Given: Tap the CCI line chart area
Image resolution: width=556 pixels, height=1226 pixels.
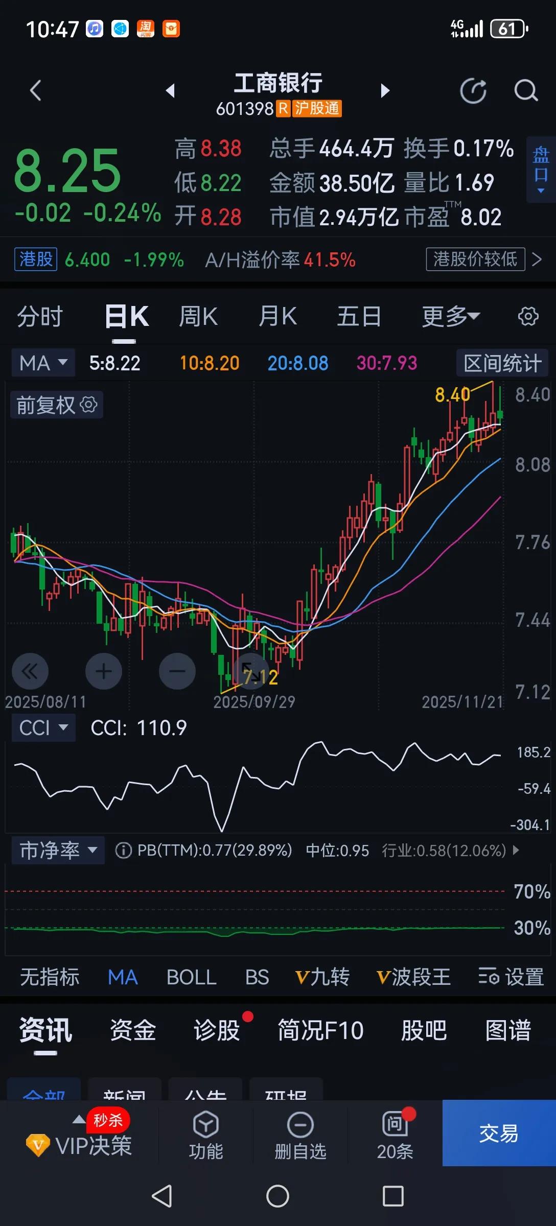Looking at the screenshot, I should (256, 787).
